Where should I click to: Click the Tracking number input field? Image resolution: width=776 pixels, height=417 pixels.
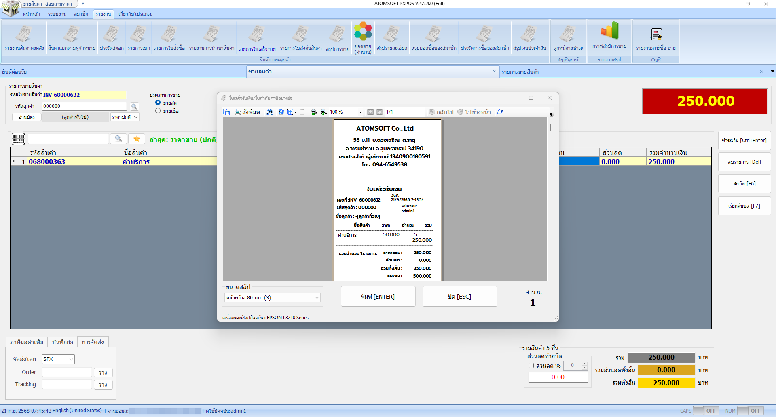tap(67, 384)
